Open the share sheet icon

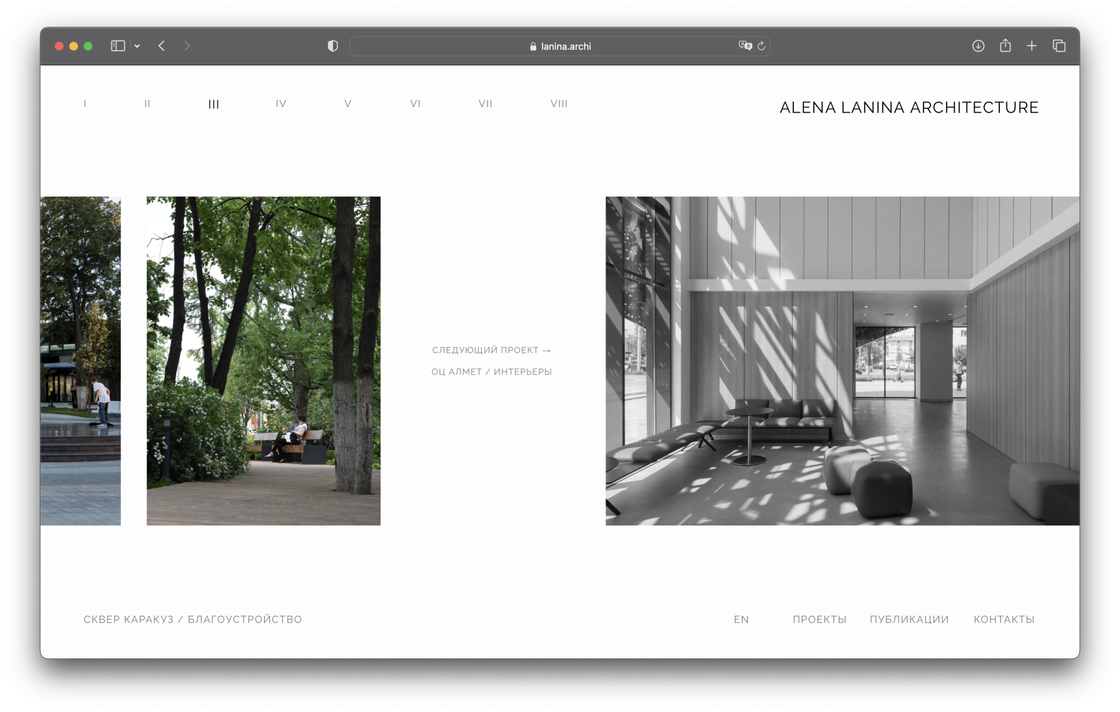(1005, 45)
